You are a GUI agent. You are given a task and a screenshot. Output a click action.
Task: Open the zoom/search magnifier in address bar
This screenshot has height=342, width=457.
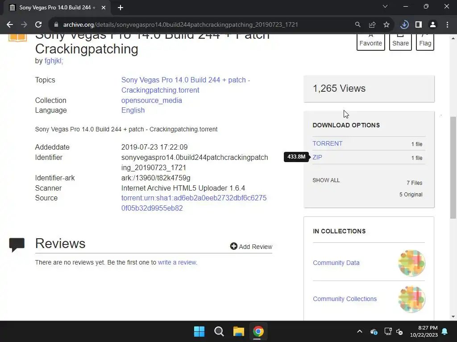click(357, 25)
